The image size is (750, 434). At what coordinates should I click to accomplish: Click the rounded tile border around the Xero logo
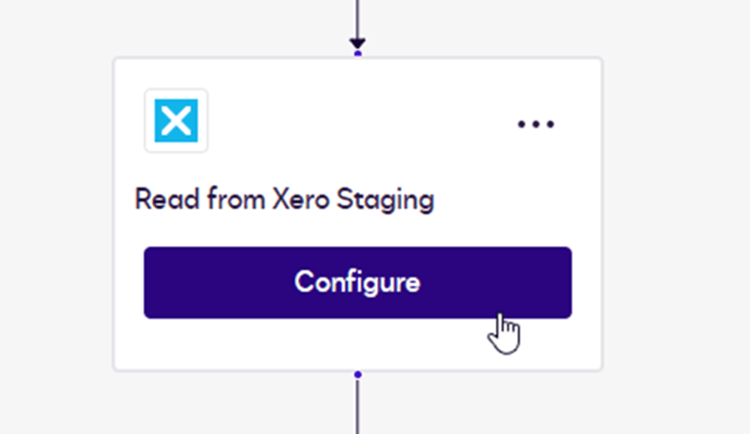148,120
